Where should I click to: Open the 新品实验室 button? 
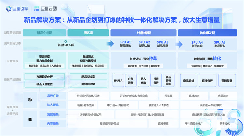[x=88, y=77]
